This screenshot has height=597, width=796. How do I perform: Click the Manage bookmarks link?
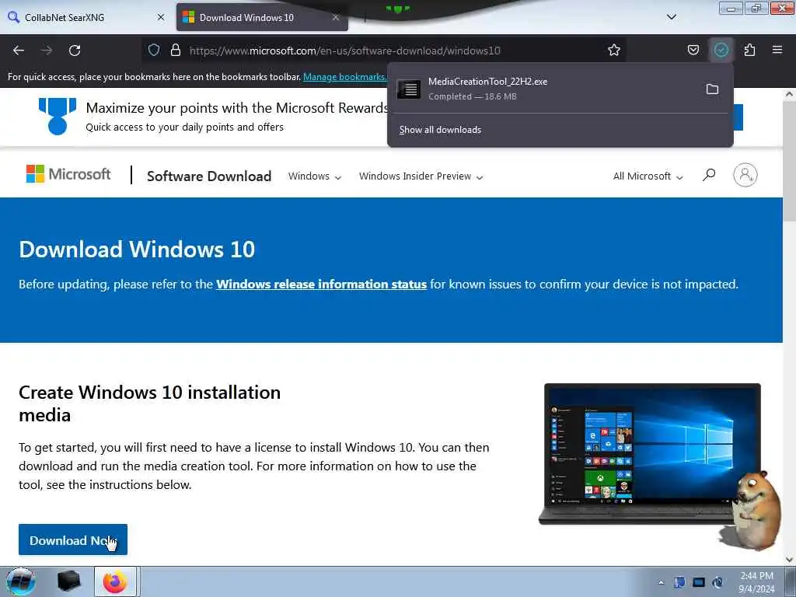(x=344, y=77)
